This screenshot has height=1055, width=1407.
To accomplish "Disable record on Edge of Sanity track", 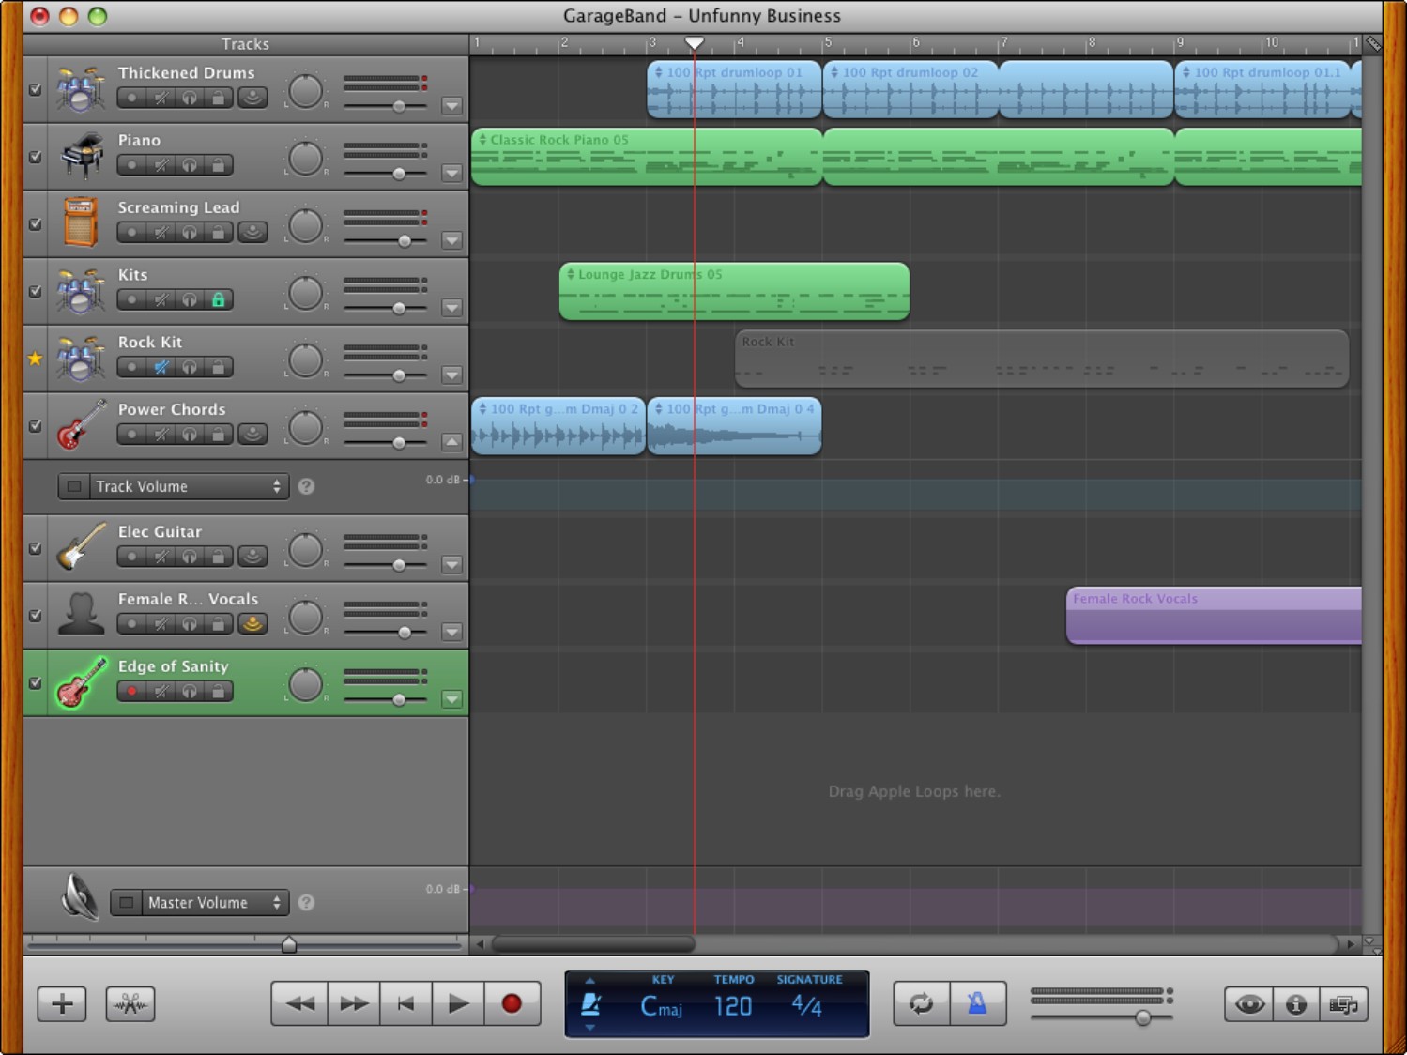I will pyautogui.click(x=131, y=691).
